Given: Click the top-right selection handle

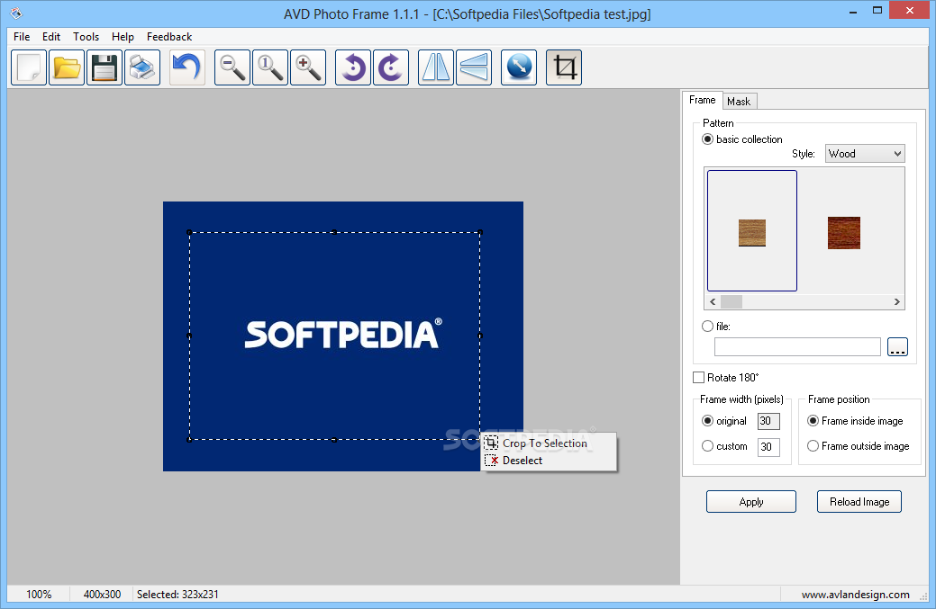Looking at the screenshot, I should (x=480, y=232).
